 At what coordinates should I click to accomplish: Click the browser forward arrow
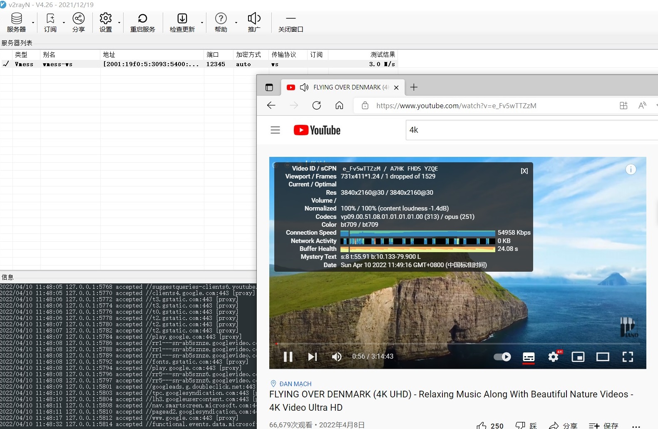point(294,105)
